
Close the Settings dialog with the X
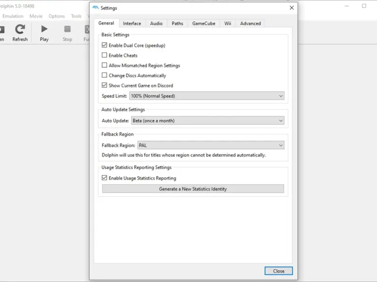(x=292, y=8)
